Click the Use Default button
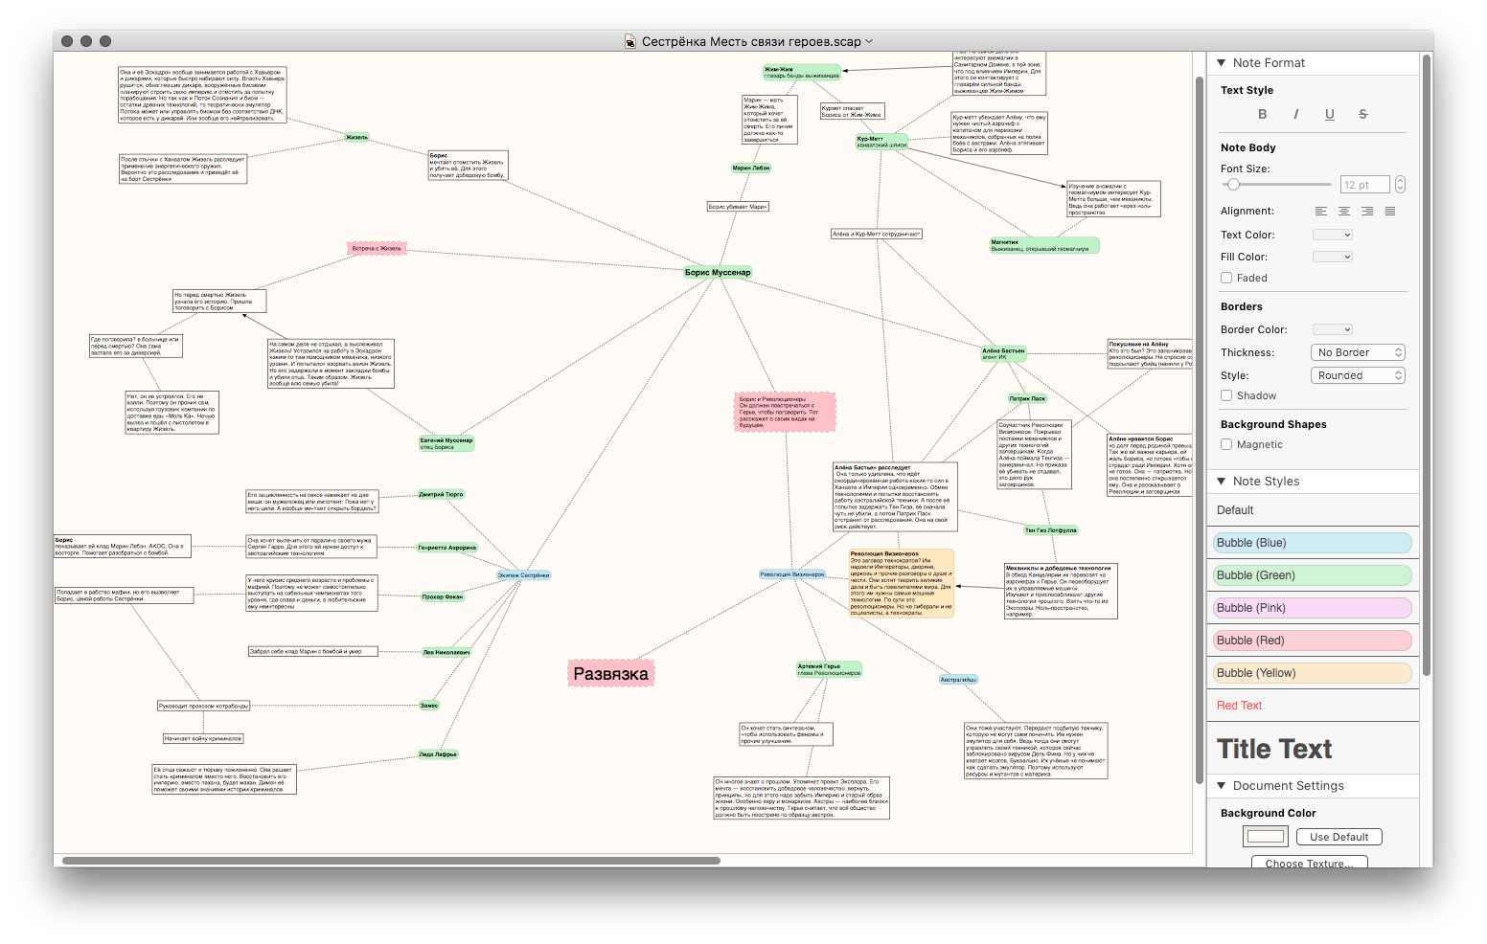Image resolution: width=1487 pixels, height=944 pixels. click(1338, 837)
